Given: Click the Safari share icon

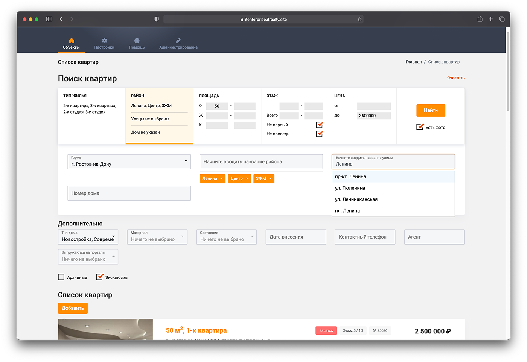Looking at the screenshot, I should 480,19.
